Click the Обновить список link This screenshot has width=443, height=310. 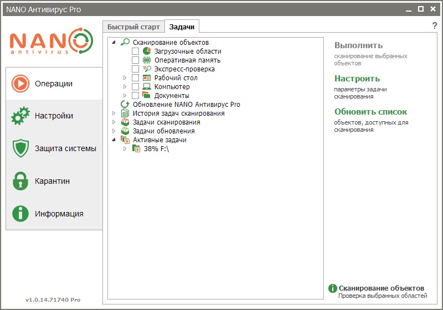[x=370, y=112]
